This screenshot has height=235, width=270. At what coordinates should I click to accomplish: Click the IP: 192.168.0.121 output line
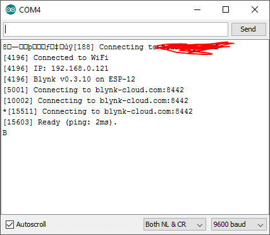tap(56, 68)
